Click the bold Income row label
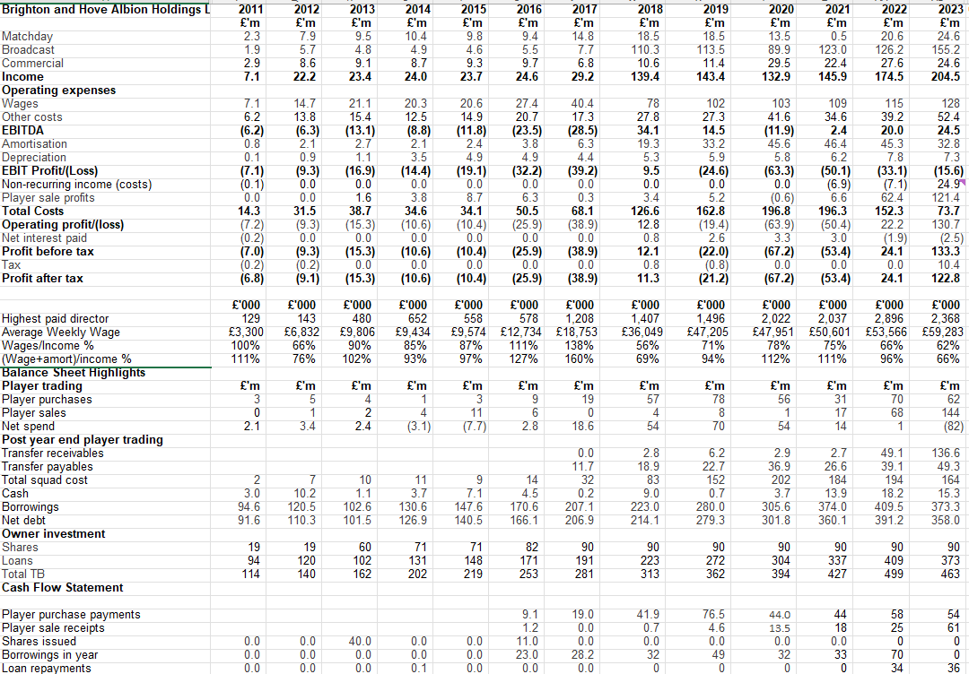 [22, 77]
